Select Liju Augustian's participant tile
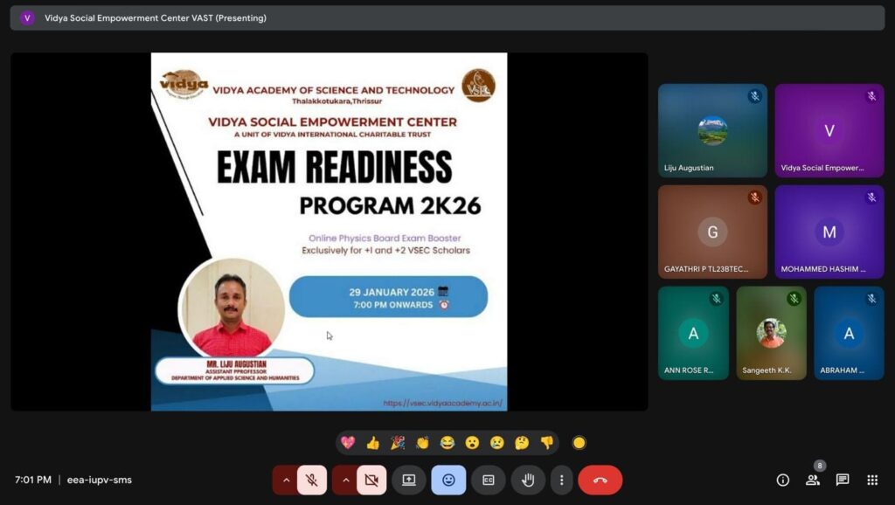The width and height of the screenshot is (895, 505). (712, 131)
